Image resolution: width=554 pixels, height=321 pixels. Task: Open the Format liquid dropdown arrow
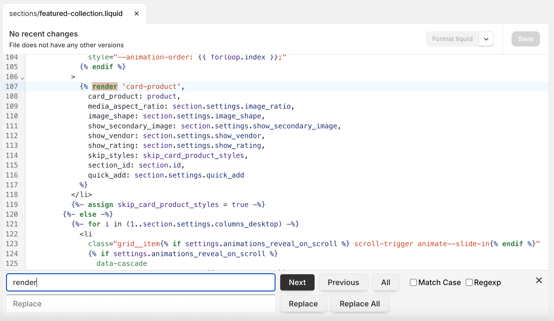486,39
